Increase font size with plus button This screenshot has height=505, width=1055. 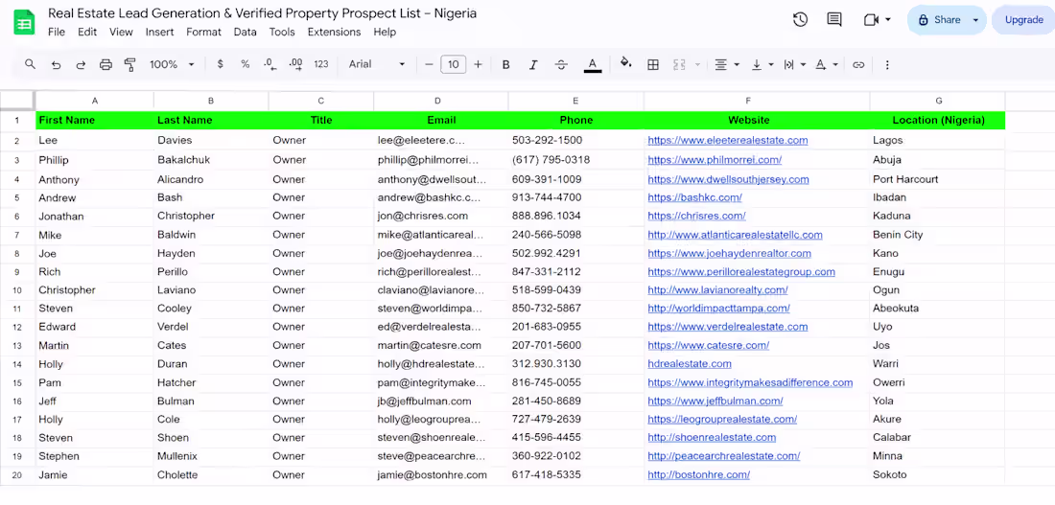479,64
